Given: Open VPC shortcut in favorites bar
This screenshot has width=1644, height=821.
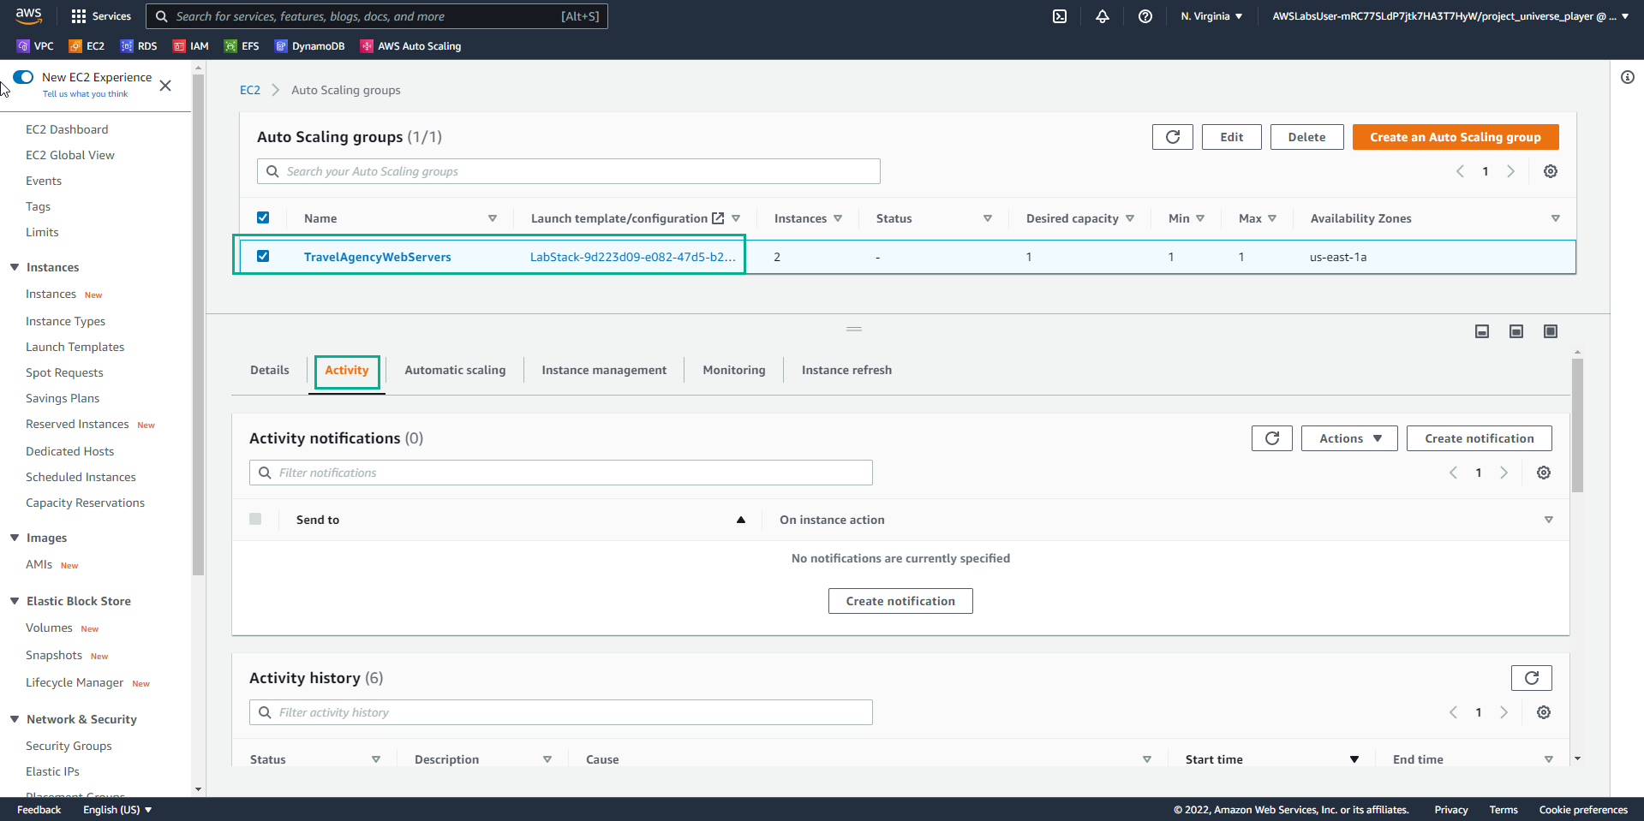Looking at the screenshot, I should [x=35, y=46].
